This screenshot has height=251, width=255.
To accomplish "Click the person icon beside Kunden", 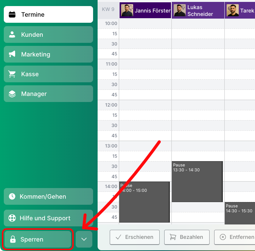I will coord(12,35).
